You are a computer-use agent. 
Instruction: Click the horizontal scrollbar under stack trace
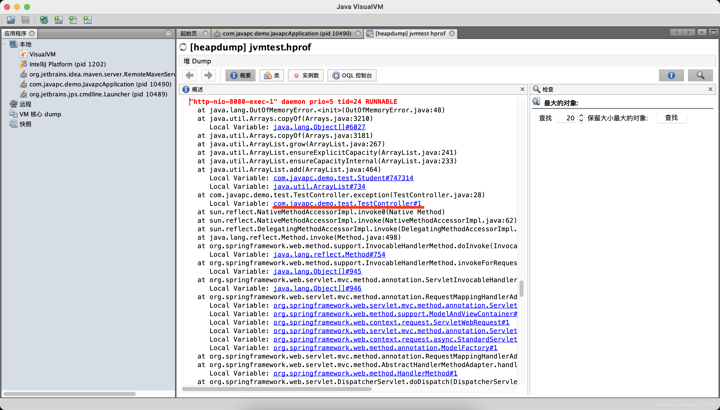pyautogui.click(x=276, y=389)
